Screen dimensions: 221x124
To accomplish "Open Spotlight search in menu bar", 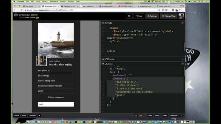I will coord(202,1).
